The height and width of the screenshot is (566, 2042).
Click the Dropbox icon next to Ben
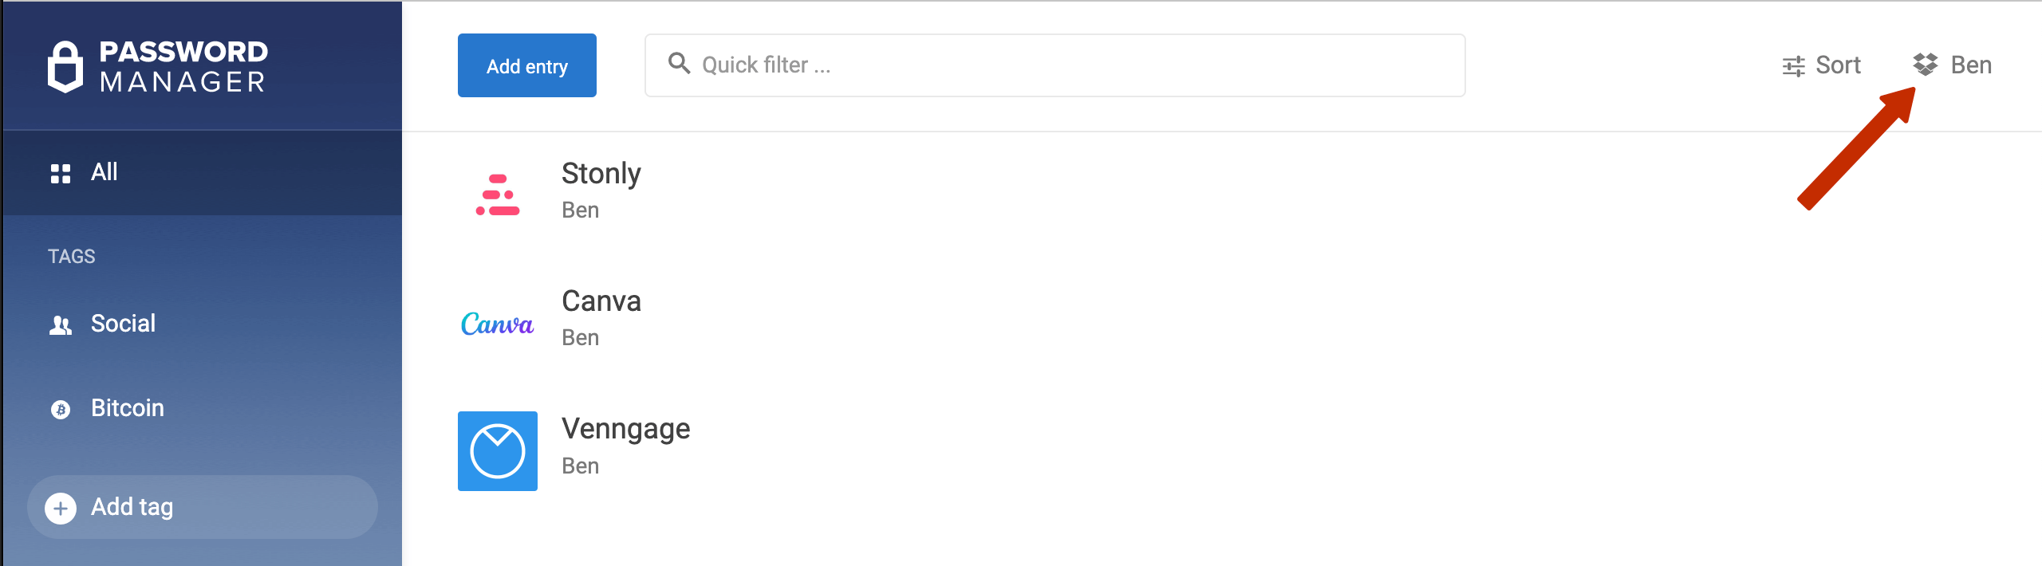tap(1925, 65)
